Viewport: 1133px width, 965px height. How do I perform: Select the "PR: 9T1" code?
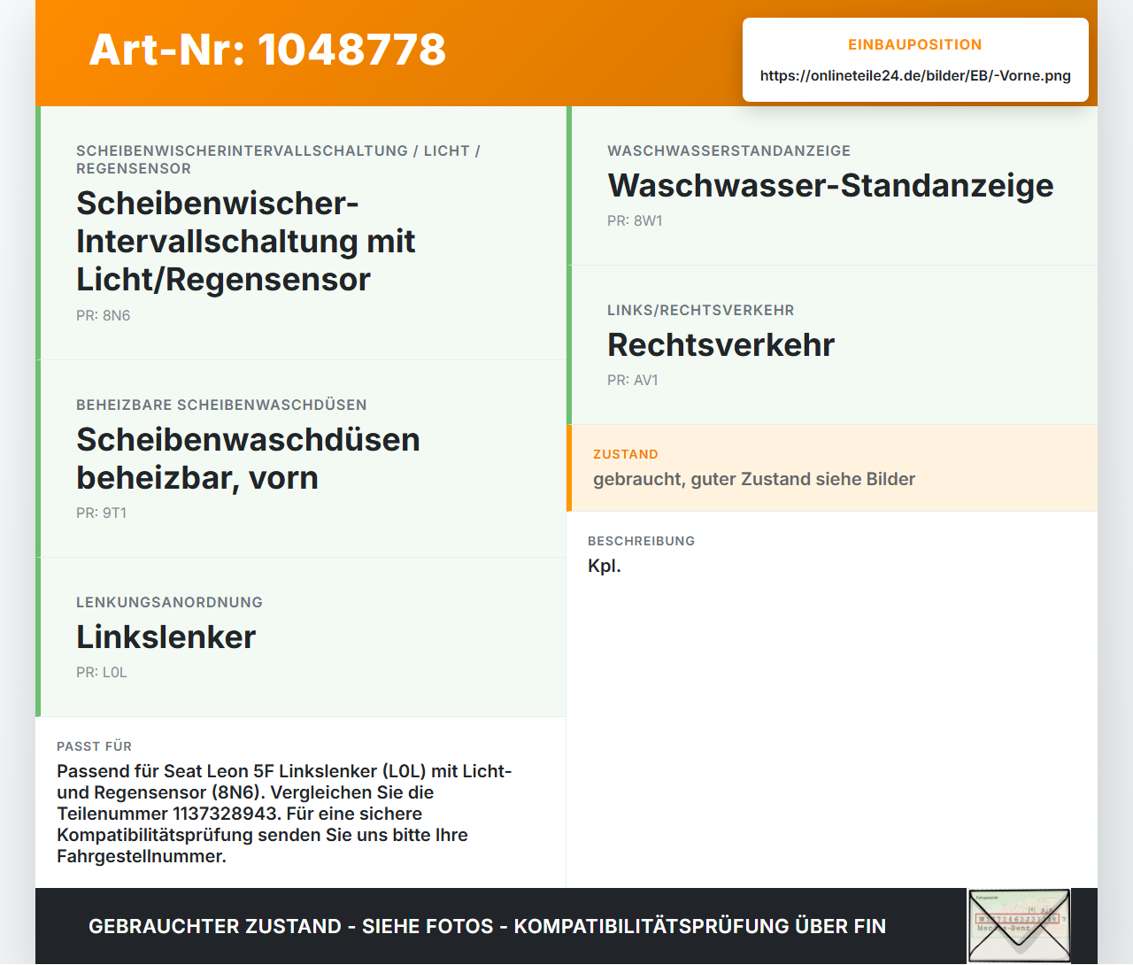click(x=102, y=513)
